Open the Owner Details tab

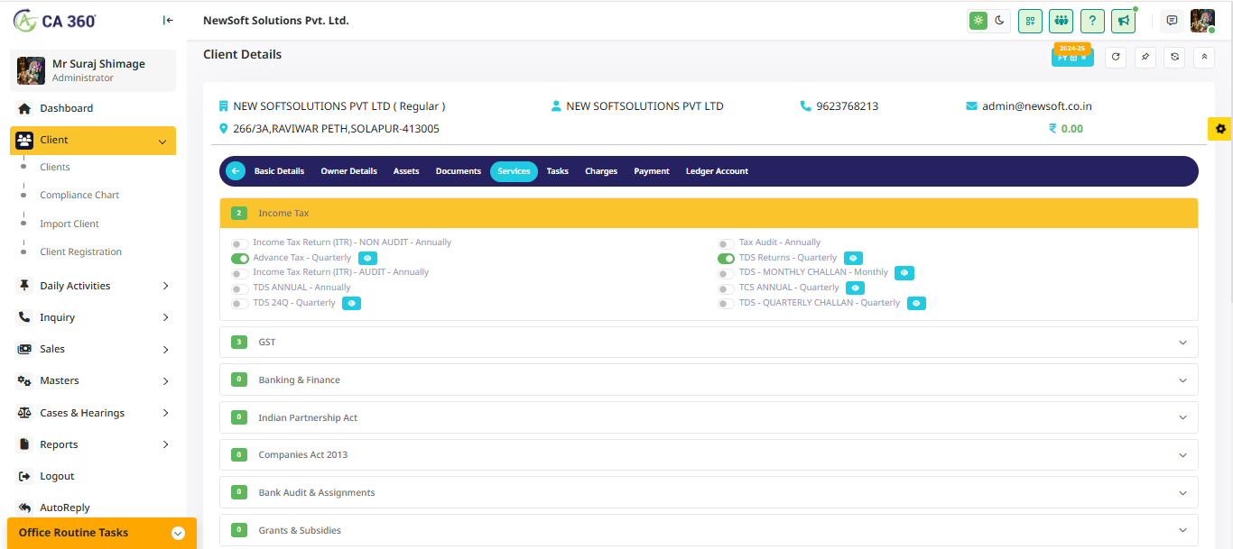(x=348, y=171)
